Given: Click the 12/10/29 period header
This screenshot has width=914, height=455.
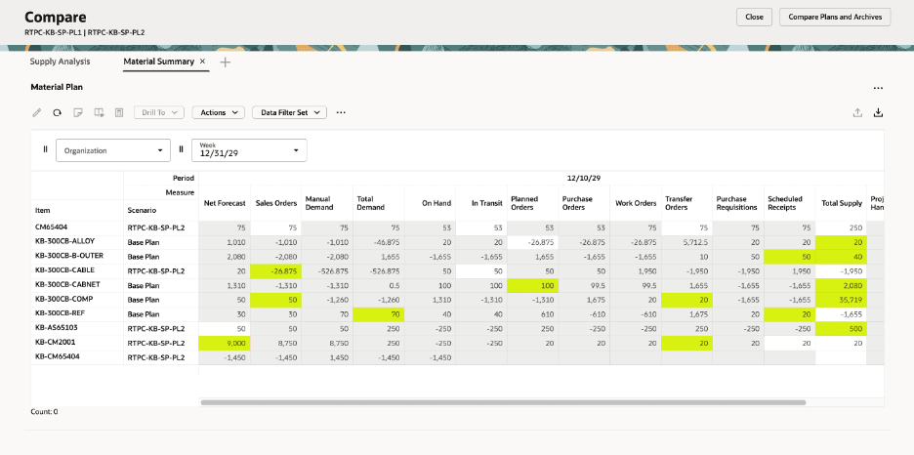Looking at the screenshot, I should pyautogui.click(x=584, y=178).
